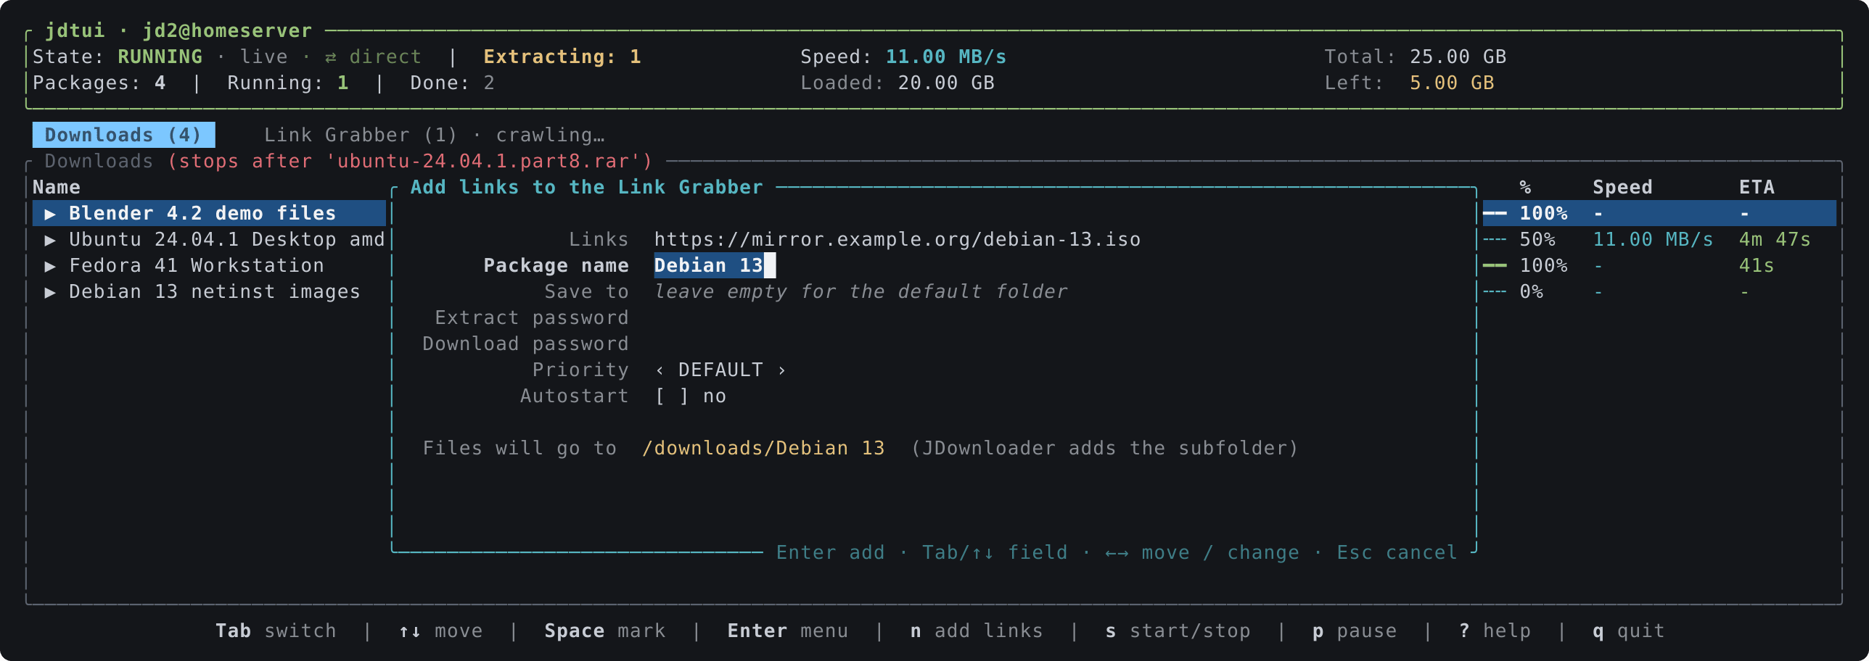Expand the Ubuntu 24.04.1 Desktop package arrow
The height and width of the screenshot is (661, 1869).
[x=50, y=240]
